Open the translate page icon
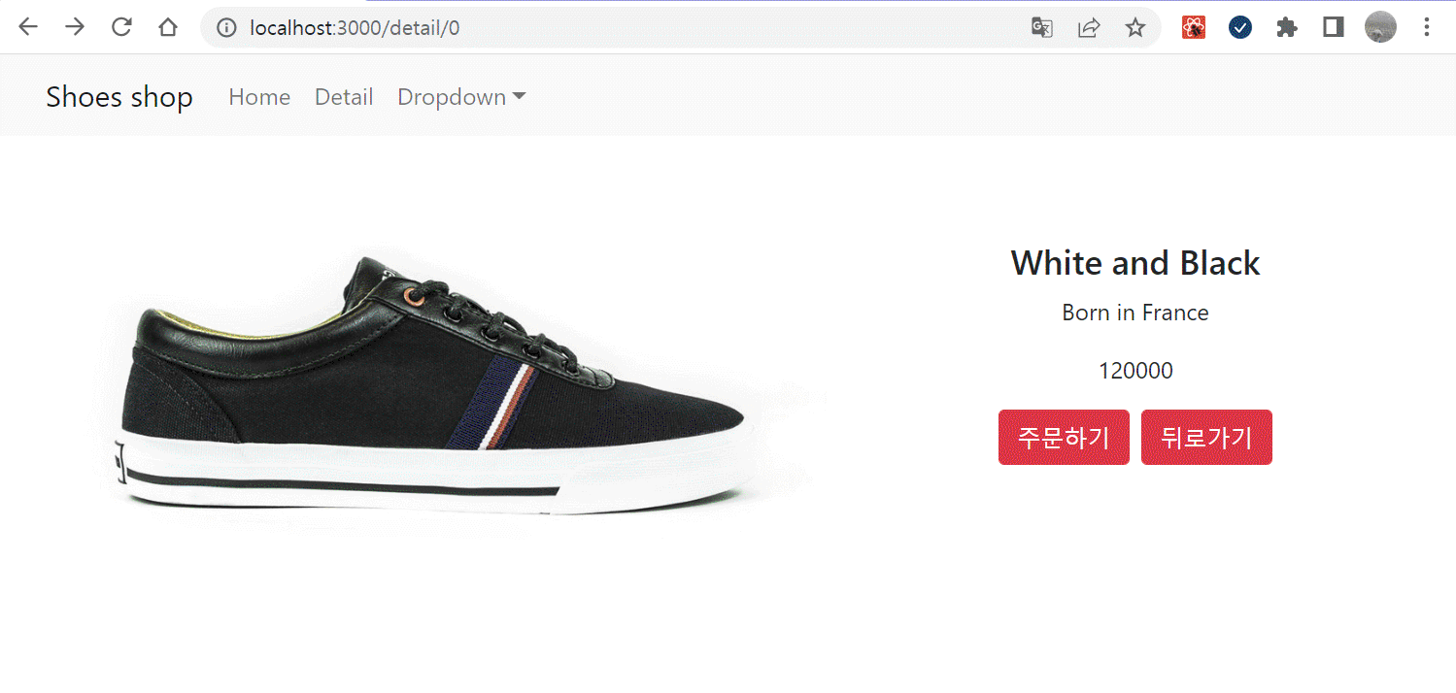1456x693 pixels. (1042, 28)
